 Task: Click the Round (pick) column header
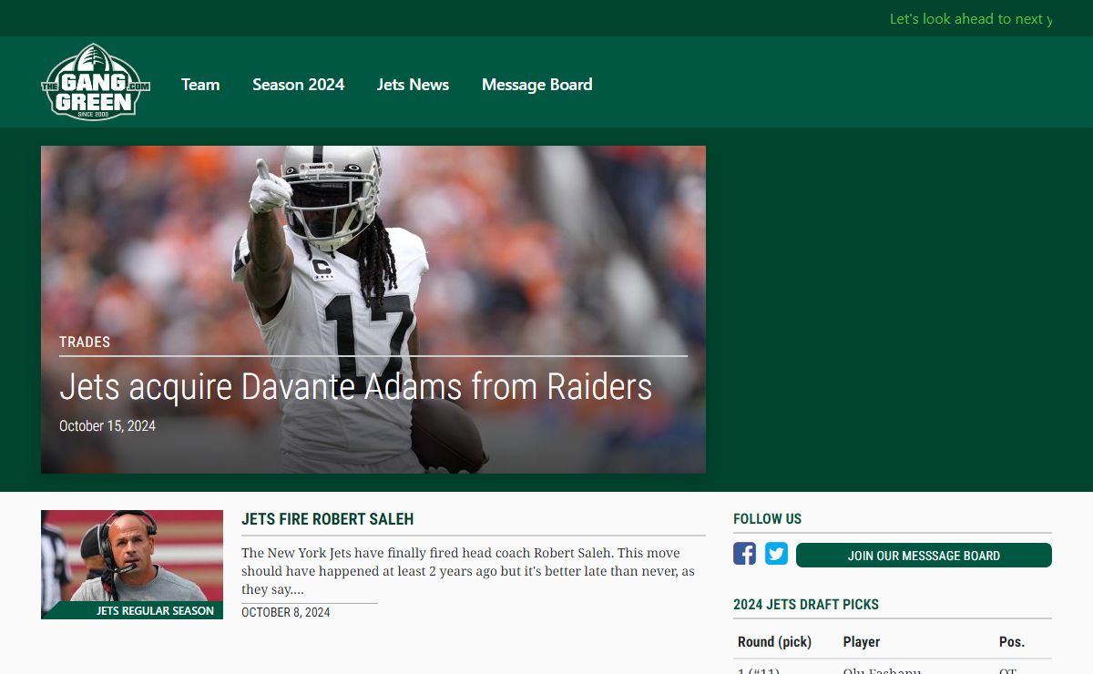pos(774,642)
